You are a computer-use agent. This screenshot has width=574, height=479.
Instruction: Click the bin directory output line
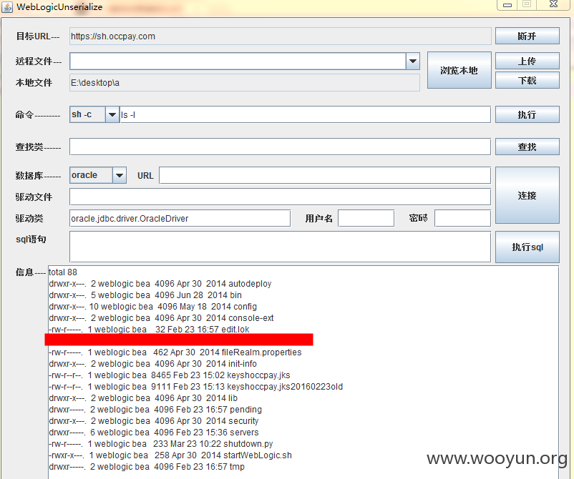145,295
